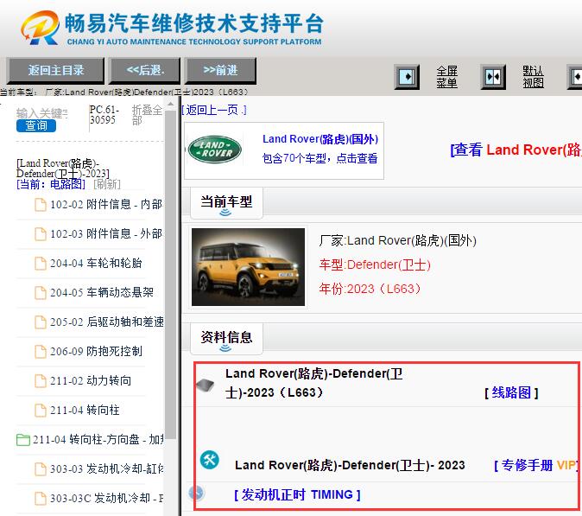Go forward with the >>前进 button
Viewport: 582px width, 516px height.
pos(220,70)
